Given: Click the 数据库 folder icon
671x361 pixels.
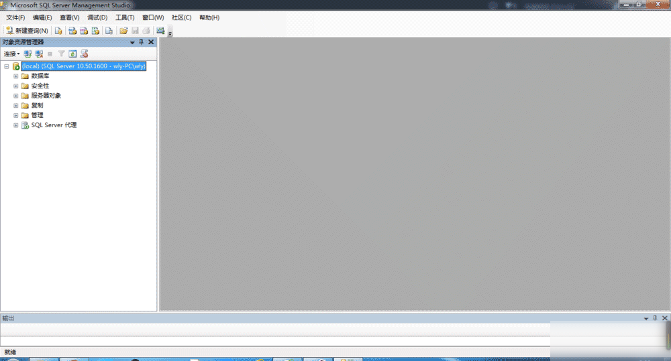Looking at the screenshot, I should [25, 76].
